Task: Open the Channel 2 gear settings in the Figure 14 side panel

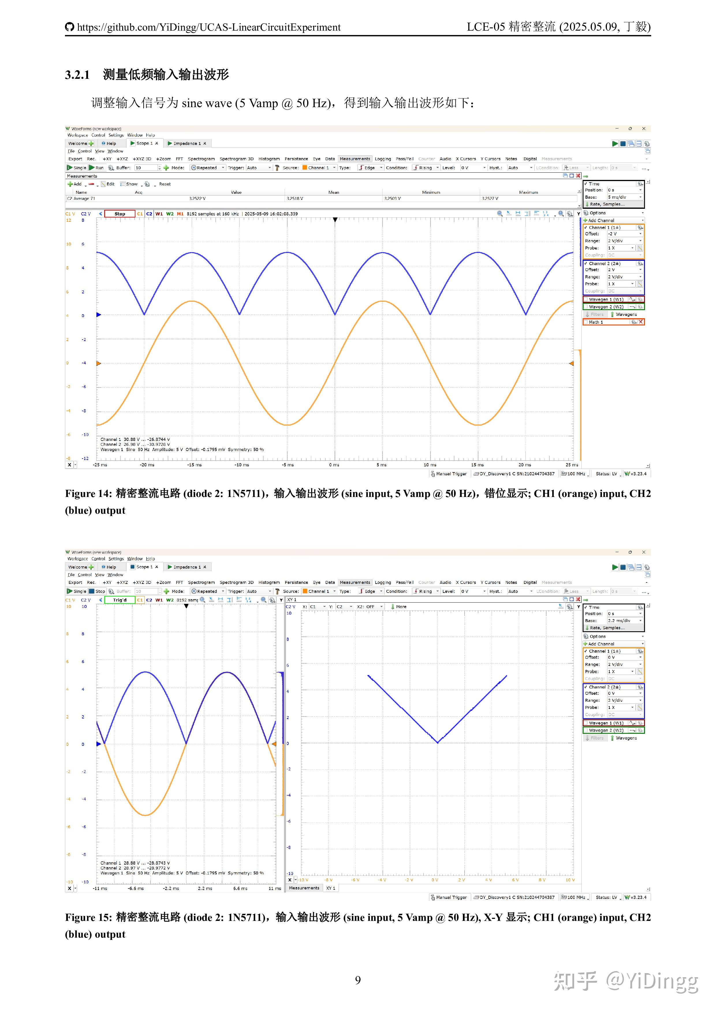Action: coord(640,263)
